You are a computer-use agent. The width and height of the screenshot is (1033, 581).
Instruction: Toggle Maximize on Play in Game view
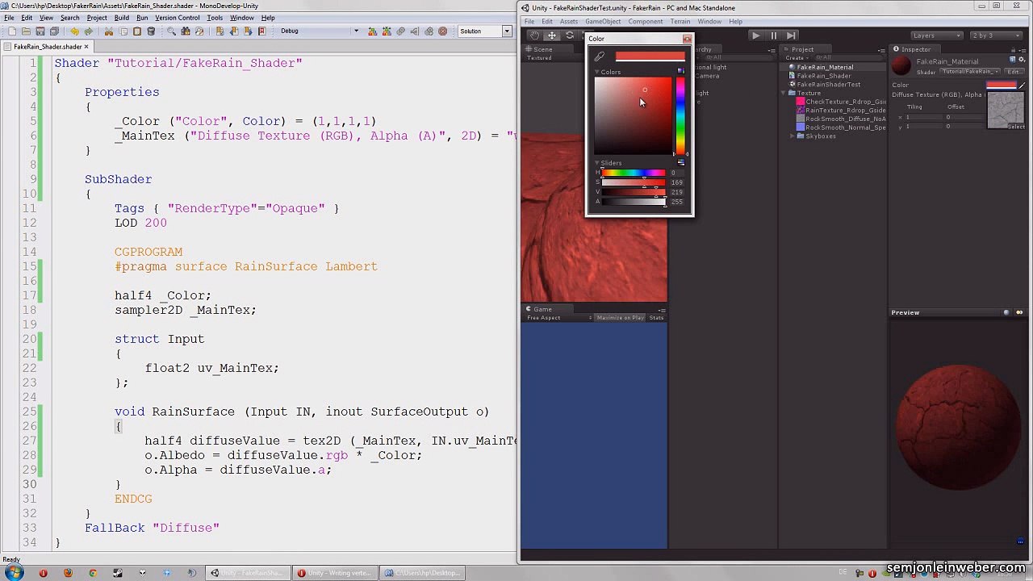tap(620, 318)
